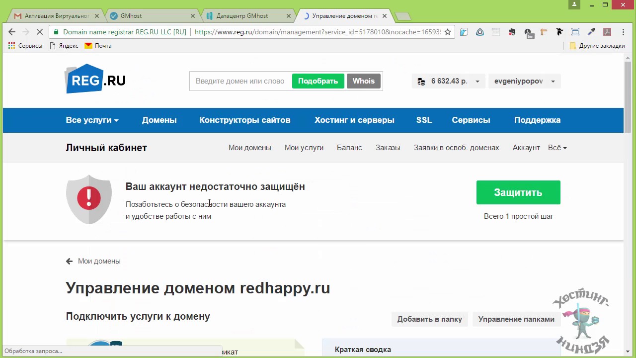The image size is (636, 358).
Task: Close the GMhost tab
Action: pyautogui.click(x=193, y=16)
